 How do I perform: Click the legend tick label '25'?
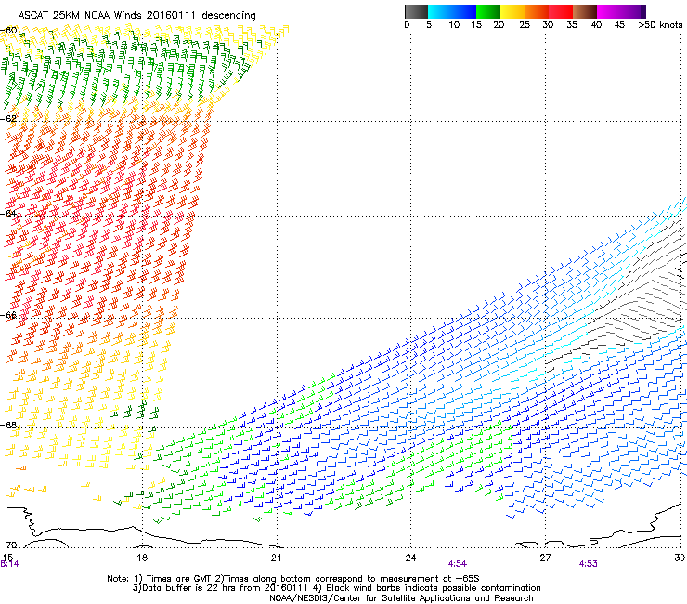pyautogui.click(x=525, y=25)
